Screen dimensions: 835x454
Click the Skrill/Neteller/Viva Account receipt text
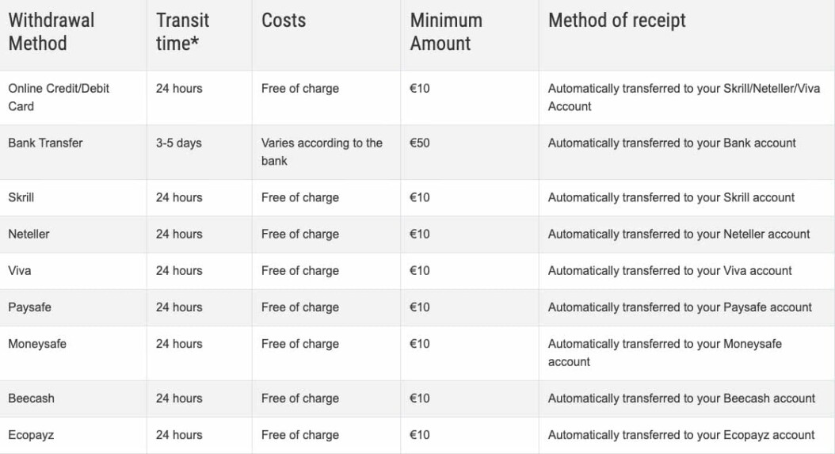click(684, 97)
